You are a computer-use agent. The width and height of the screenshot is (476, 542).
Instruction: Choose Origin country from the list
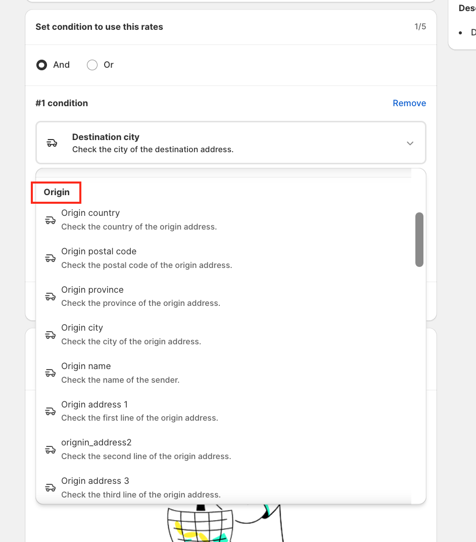90,213
